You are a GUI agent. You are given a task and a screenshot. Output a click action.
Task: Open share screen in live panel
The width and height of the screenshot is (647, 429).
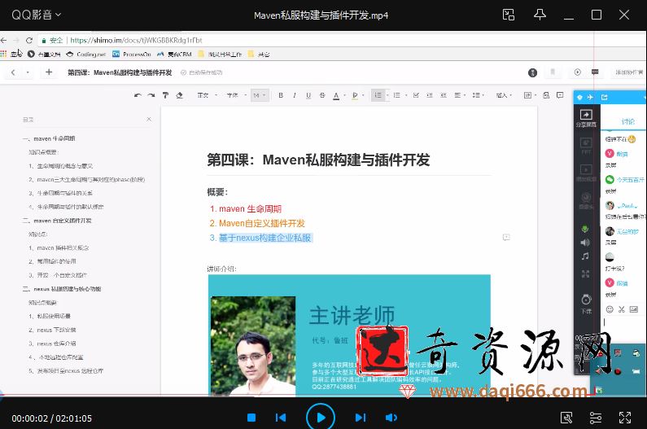[586, 118]
